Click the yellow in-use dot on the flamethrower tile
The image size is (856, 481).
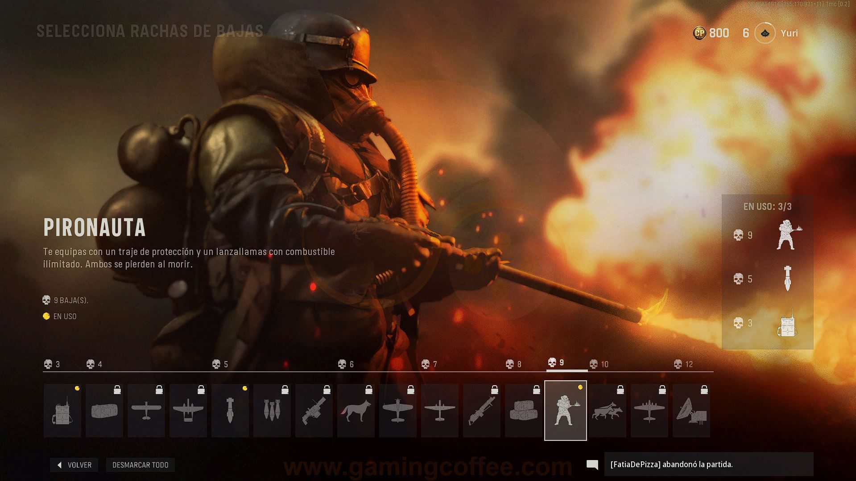pos(580,387)
